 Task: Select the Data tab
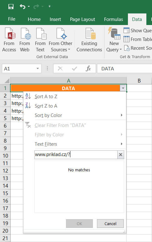click(137, 19)
